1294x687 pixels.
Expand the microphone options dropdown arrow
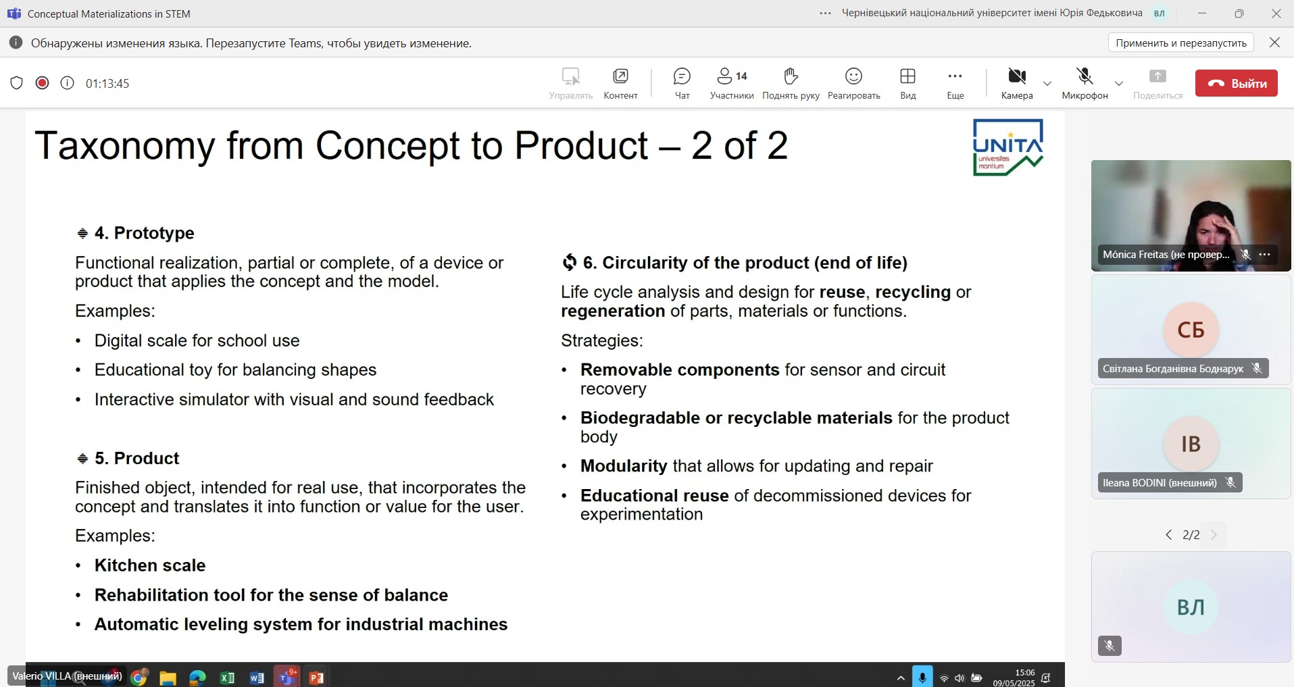coord(1119,84)
